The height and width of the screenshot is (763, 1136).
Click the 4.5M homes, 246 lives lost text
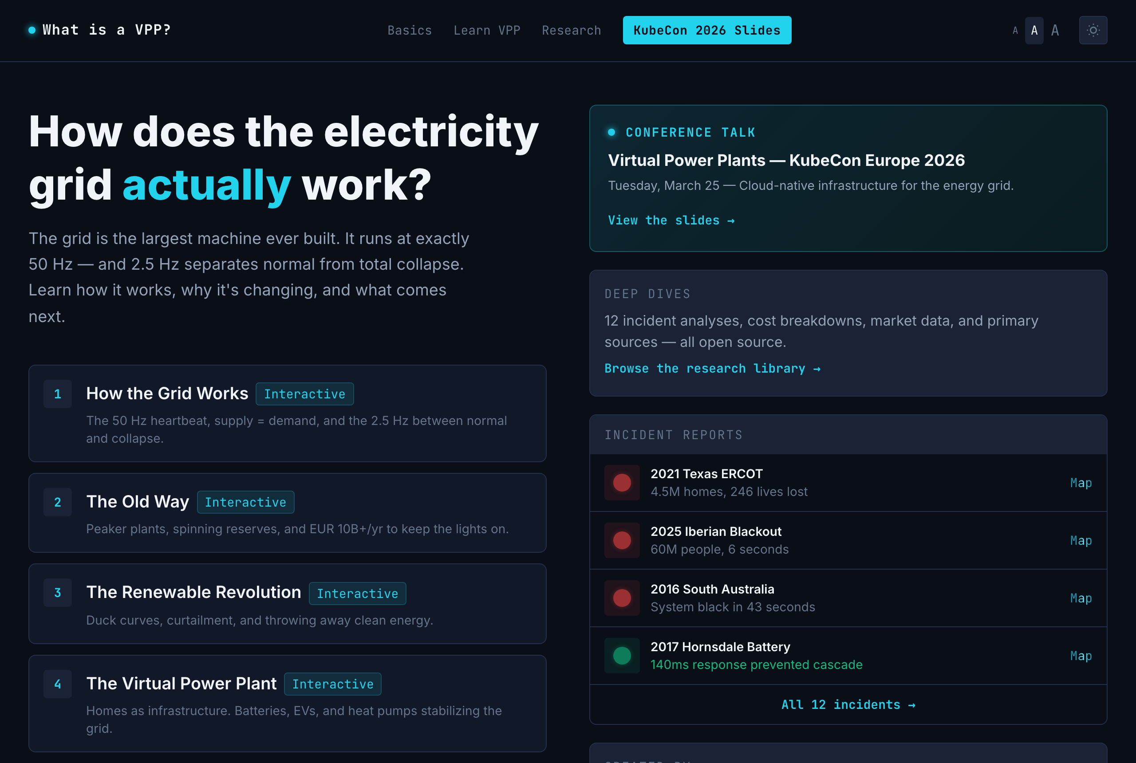(729, 492)
